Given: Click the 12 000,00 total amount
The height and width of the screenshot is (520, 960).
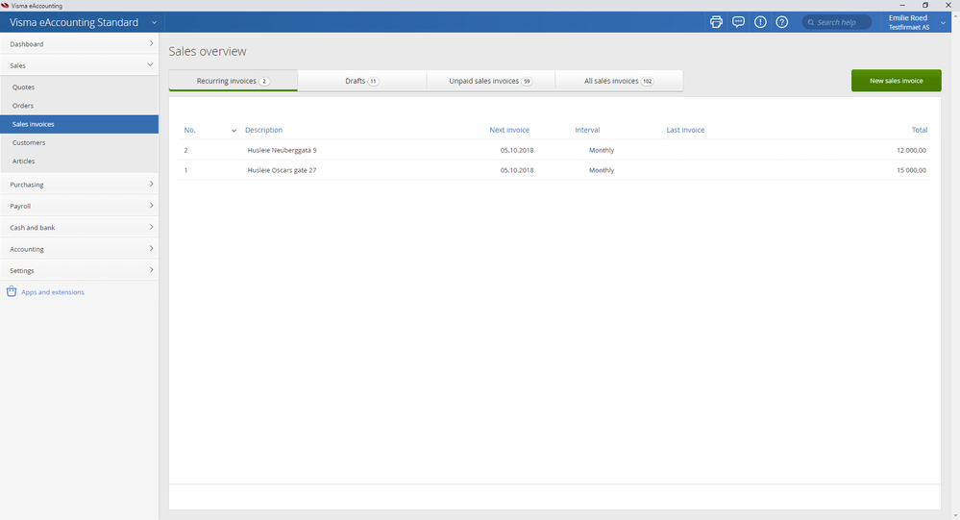Looking at the screenshot, I should pos(911,150).
